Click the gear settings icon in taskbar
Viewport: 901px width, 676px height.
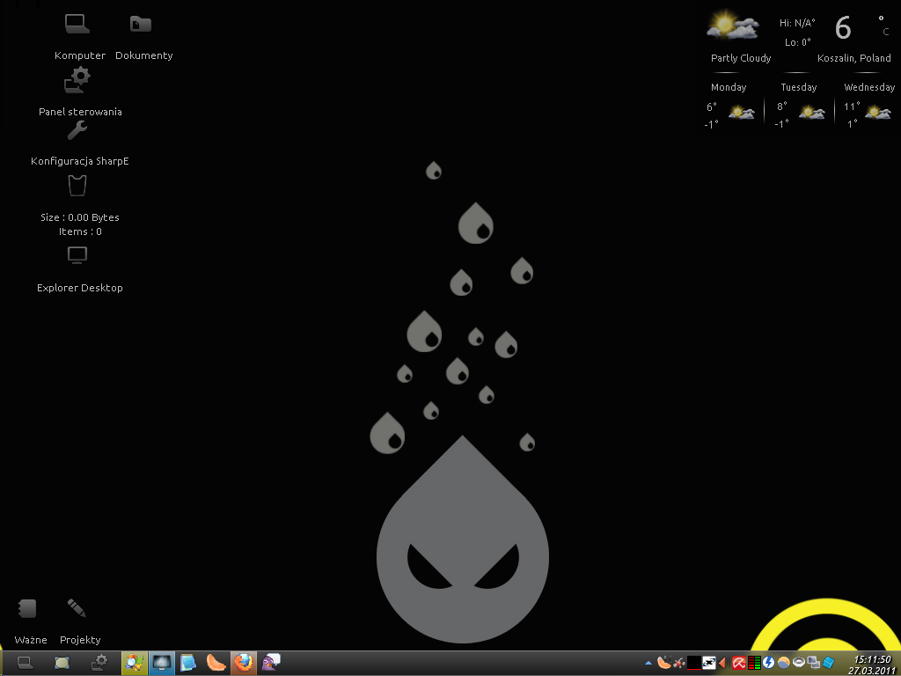pyautogui.click(x=99, y=663)
